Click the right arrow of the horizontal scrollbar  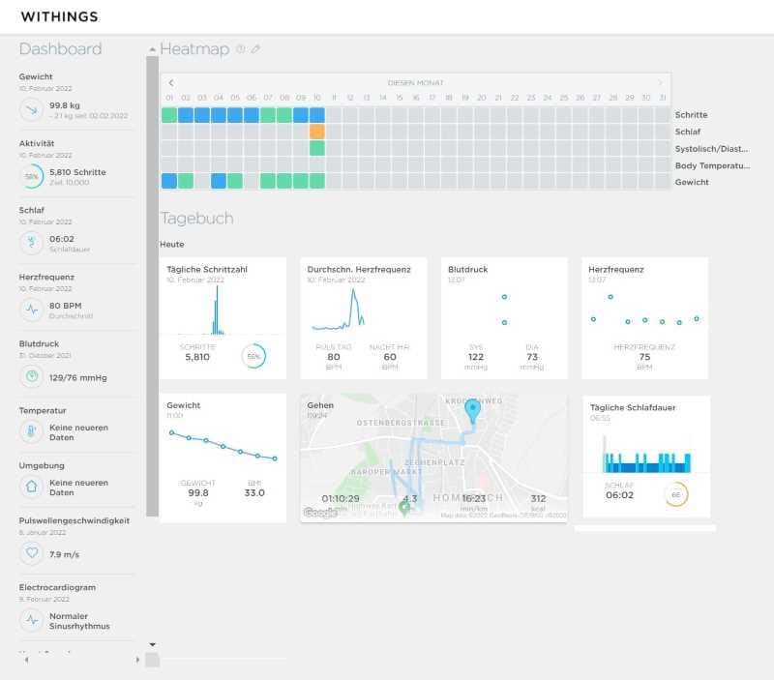137,660
